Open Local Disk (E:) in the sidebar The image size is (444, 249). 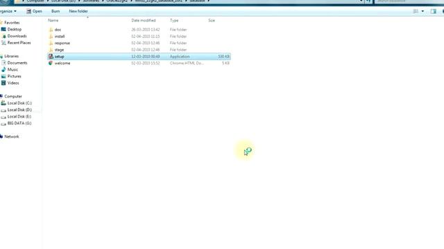click(x=19, y=117)
